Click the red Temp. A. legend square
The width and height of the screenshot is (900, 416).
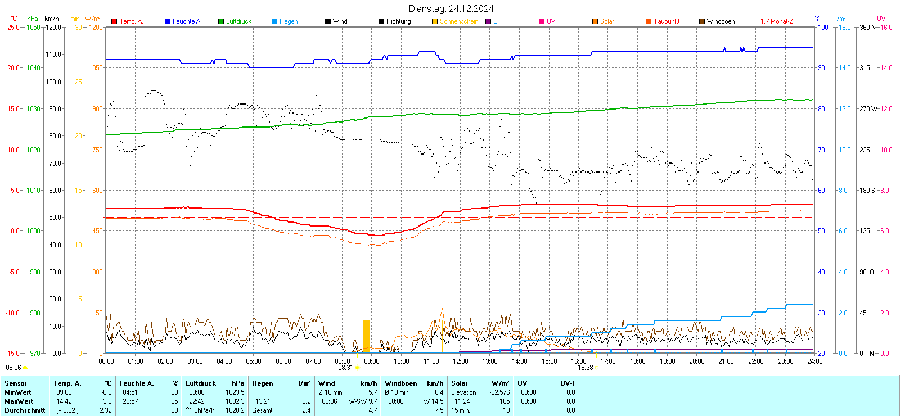point(114,21)
